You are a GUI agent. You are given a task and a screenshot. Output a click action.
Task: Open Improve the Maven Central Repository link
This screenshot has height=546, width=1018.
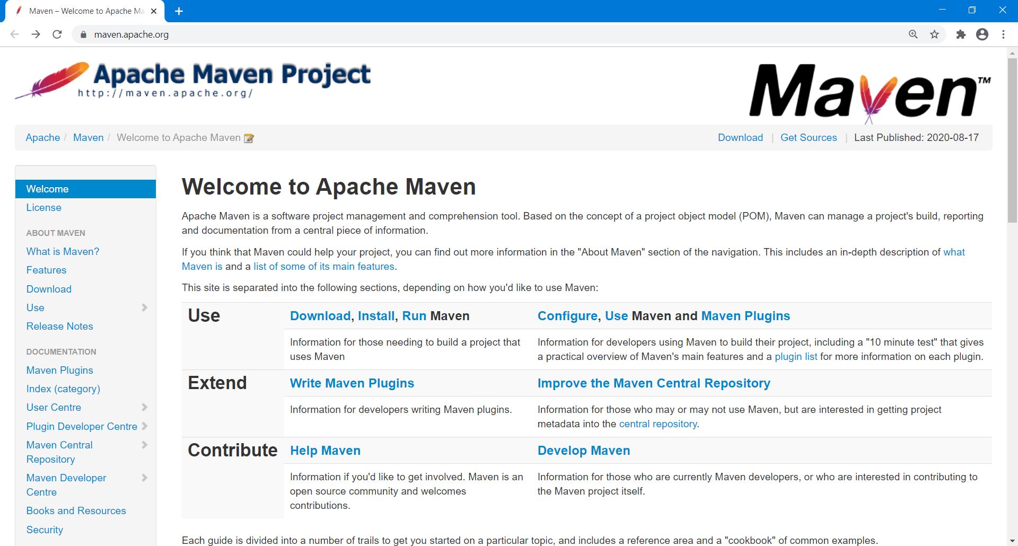pos(654,383)
